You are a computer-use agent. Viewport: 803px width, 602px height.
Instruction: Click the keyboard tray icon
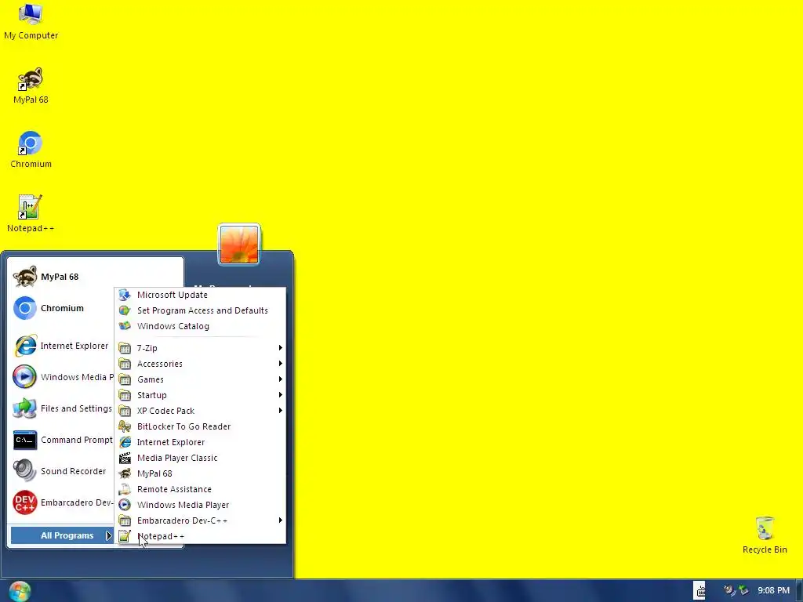[700, 590]
